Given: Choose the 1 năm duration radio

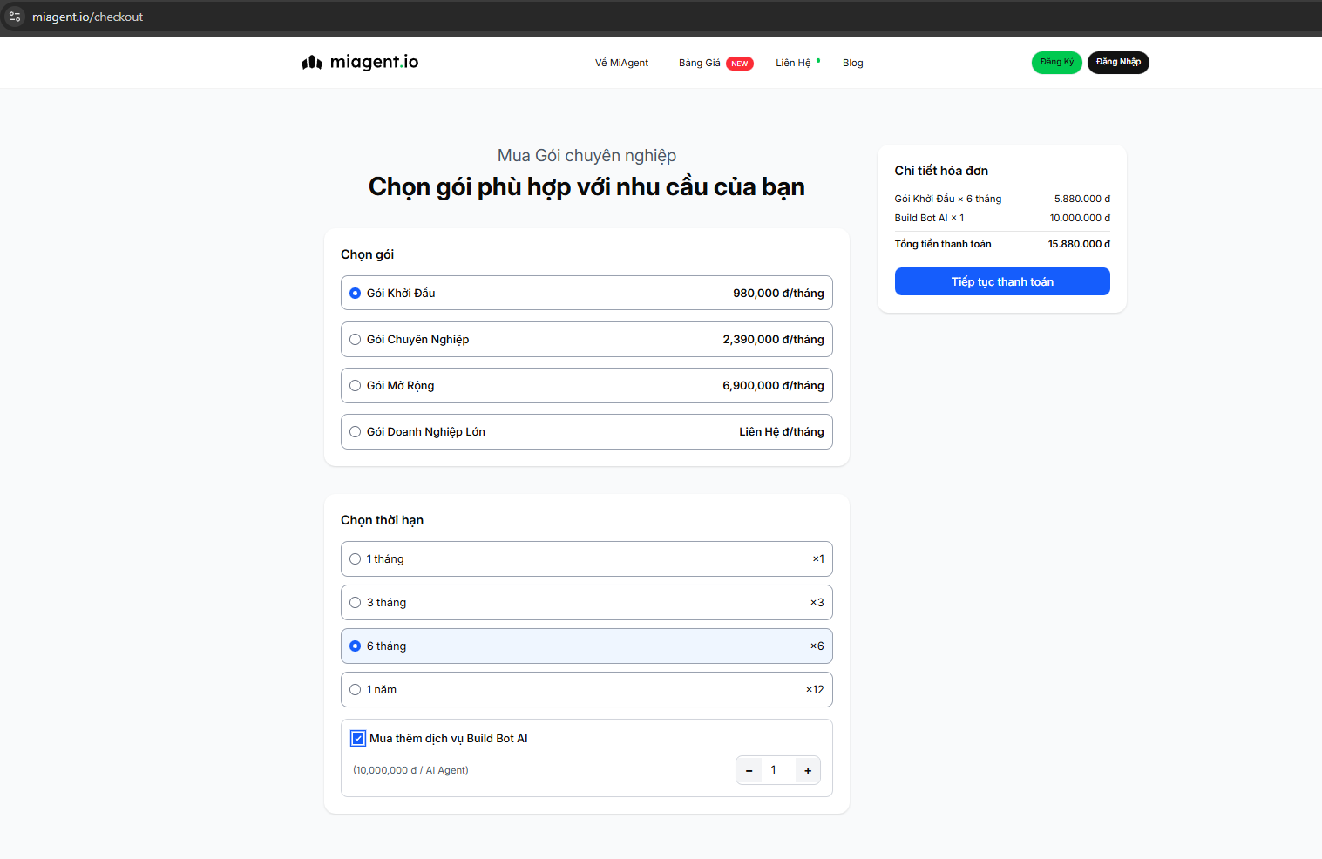Looking at the screenshot, I should tap(355, 689).
